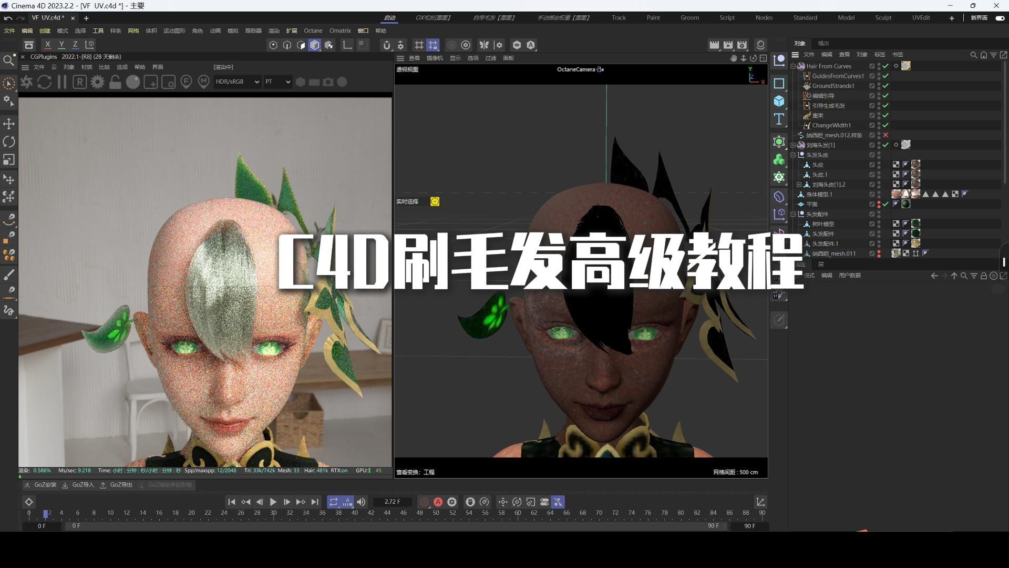Toggle the Y axis lock
1009x568 pixels.
point(61,45)
